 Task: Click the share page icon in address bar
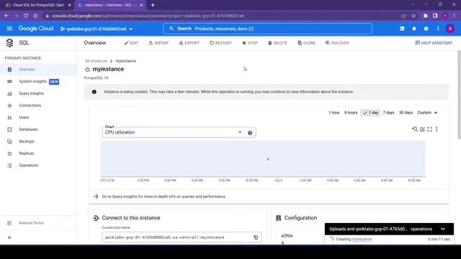point(403,16)
